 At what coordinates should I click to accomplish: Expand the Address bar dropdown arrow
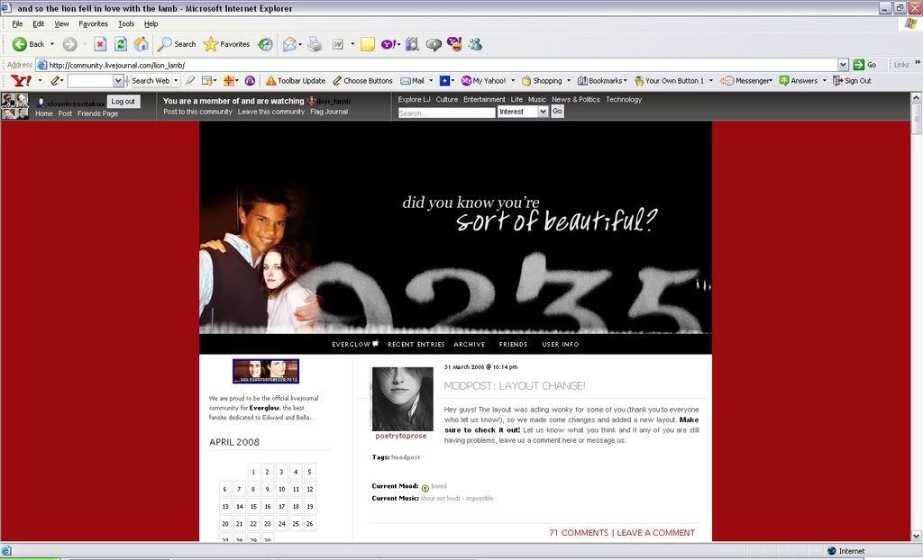pos(843,65)
